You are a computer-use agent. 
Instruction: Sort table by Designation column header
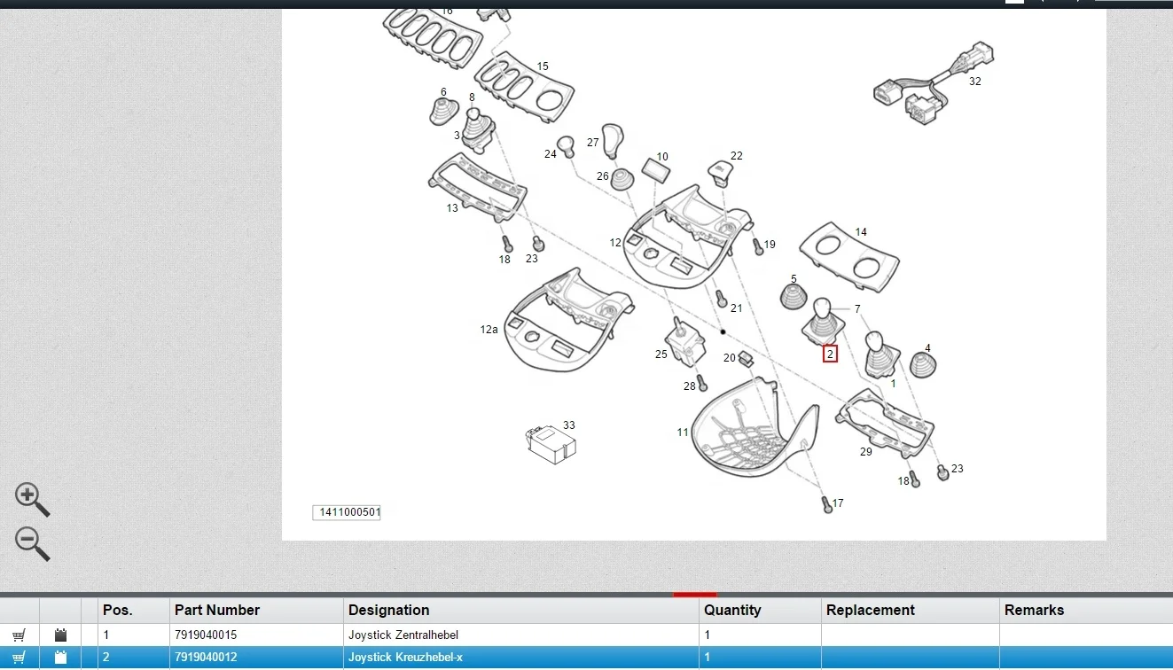coord(388,610)
